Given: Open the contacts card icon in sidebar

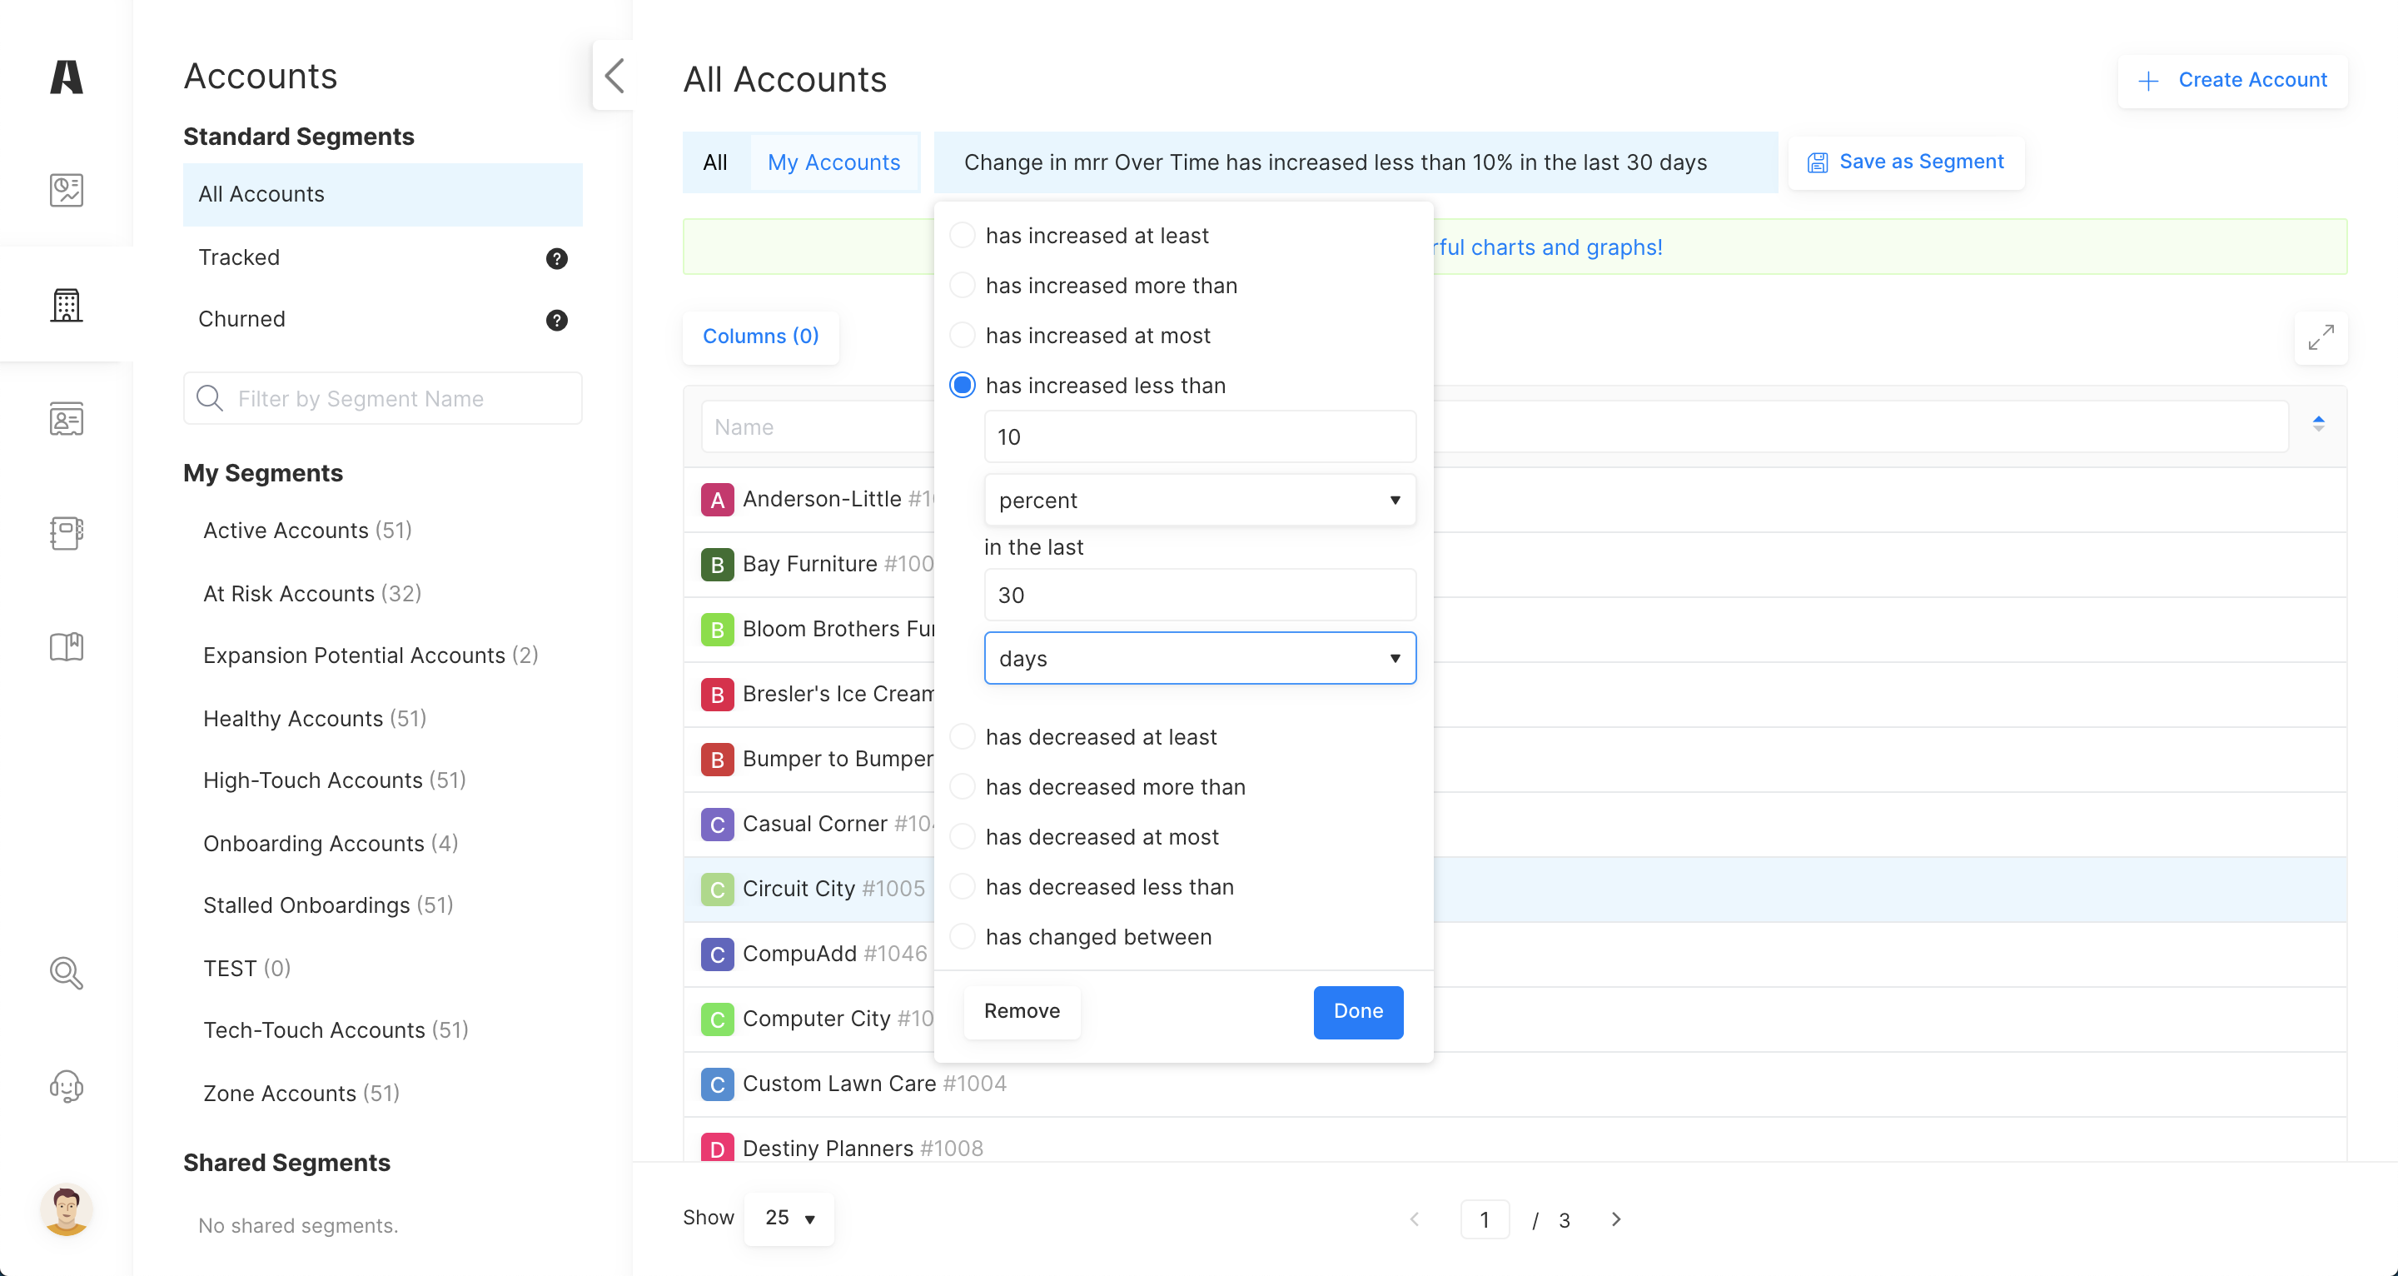Looking at the screenshot, I should pyautogui.click(x=66, y=419).
